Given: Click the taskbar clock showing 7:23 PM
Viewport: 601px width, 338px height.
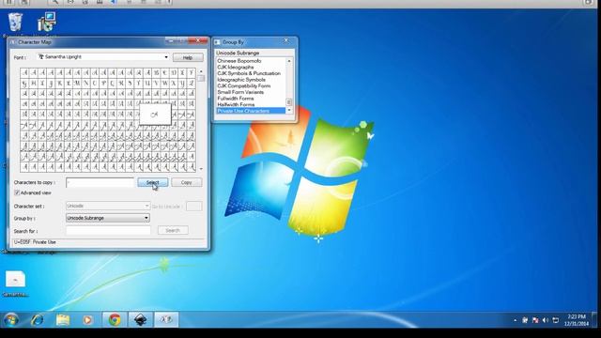Looking at the screenshot, I should coord(576,320).
